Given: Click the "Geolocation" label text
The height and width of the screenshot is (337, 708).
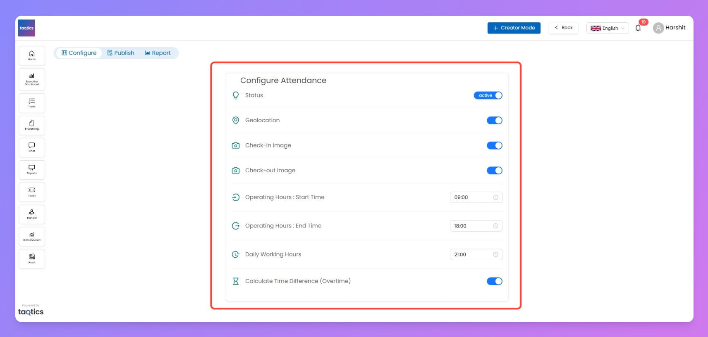Looking at the screenshot, I should (262, 120).
